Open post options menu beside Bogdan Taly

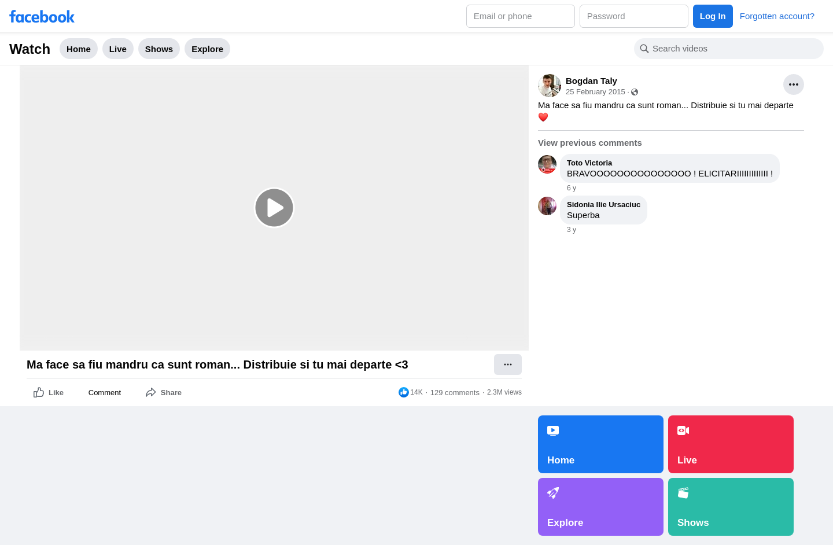pos(794,84)
